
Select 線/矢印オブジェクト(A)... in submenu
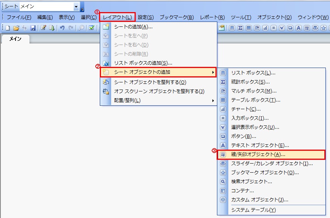click(x=271, y=155)
